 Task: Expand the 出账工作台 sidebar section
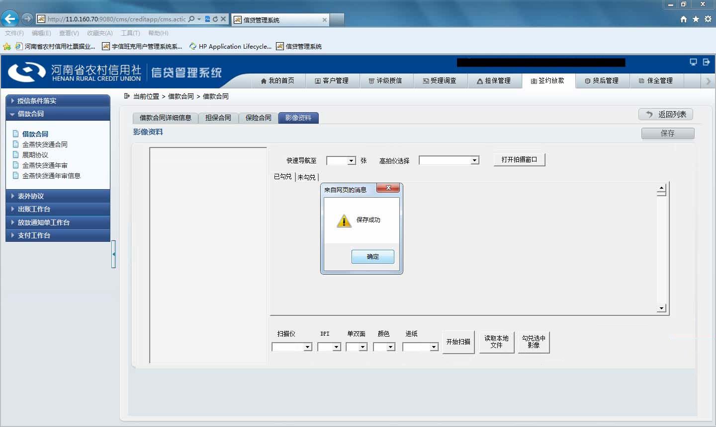58,209
